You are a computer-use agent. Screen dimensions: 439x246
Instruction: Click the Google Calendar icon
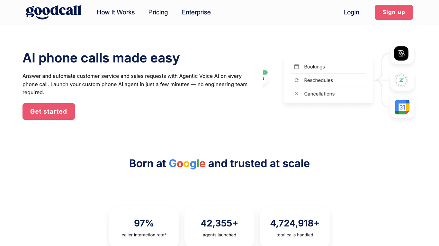coord(402,107)
